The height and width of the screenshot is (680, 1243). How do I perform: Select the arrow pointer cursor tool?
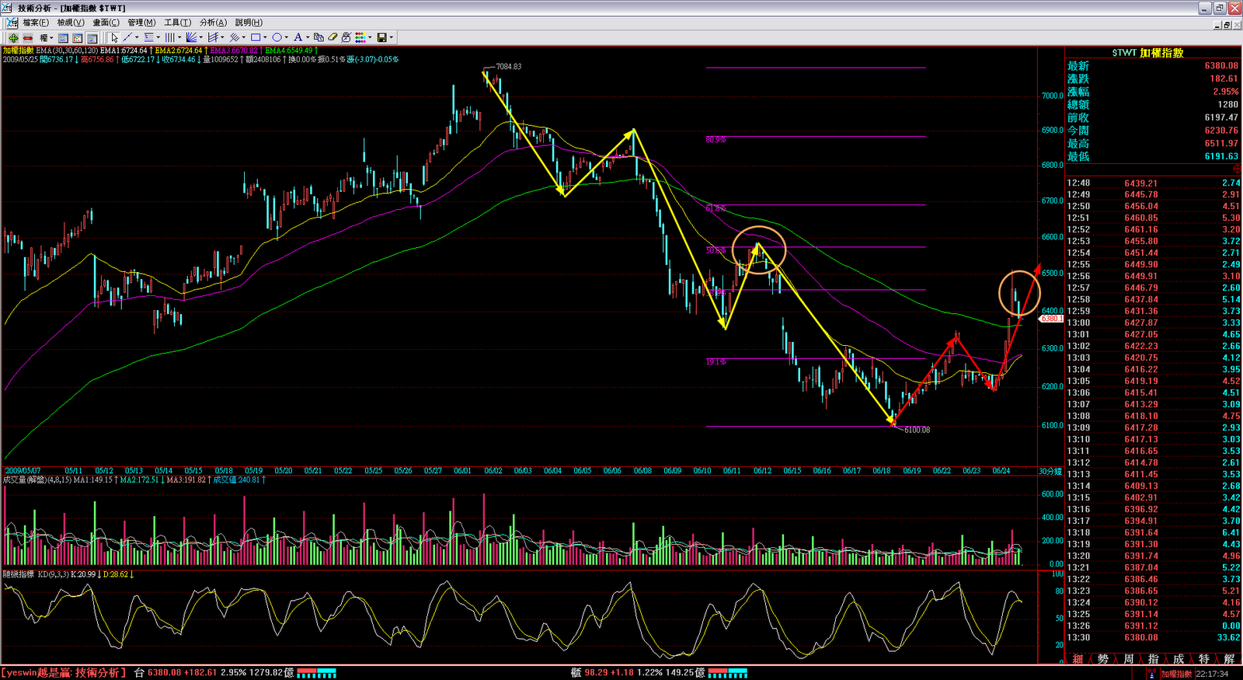115,37
